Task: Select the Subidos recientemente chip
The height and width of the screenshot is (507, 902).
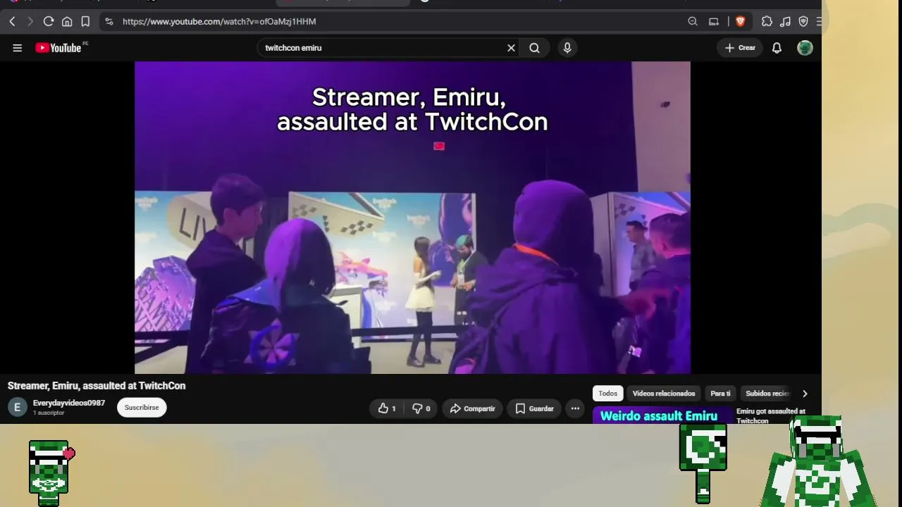Action: point(768,394)
